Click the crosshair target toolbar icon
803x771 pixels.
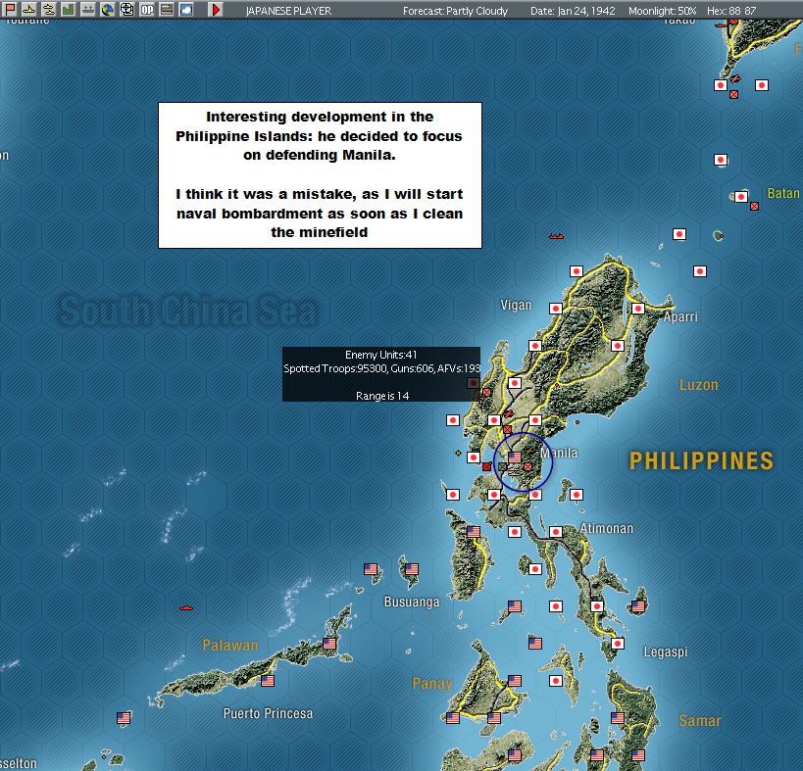pos(127,9)
